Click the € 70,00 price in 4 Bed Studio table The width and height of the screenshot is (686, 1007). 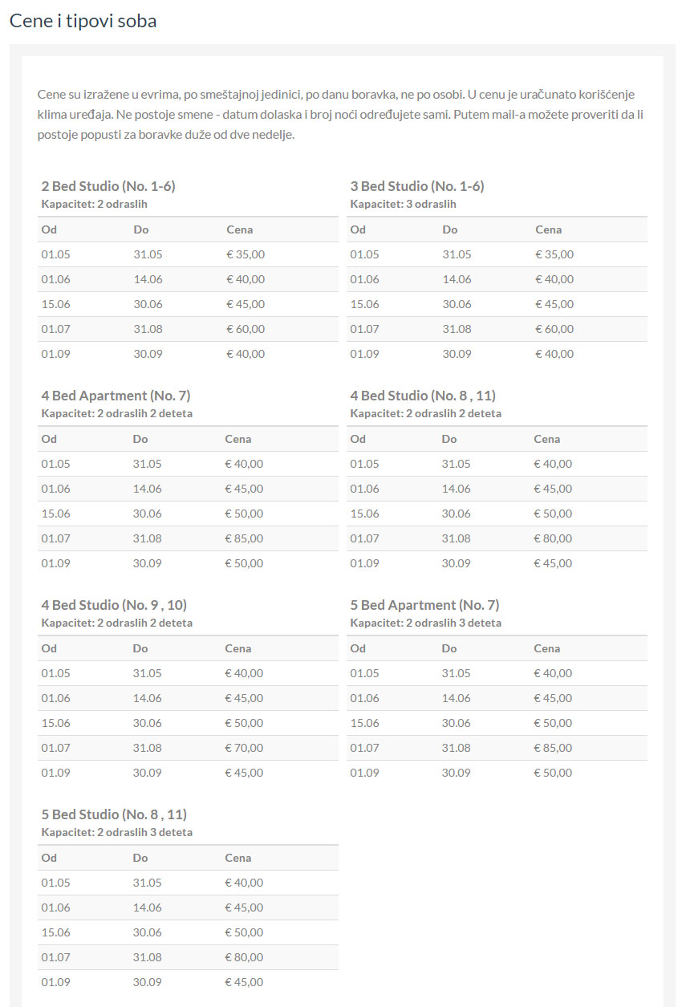pos(244,748)
